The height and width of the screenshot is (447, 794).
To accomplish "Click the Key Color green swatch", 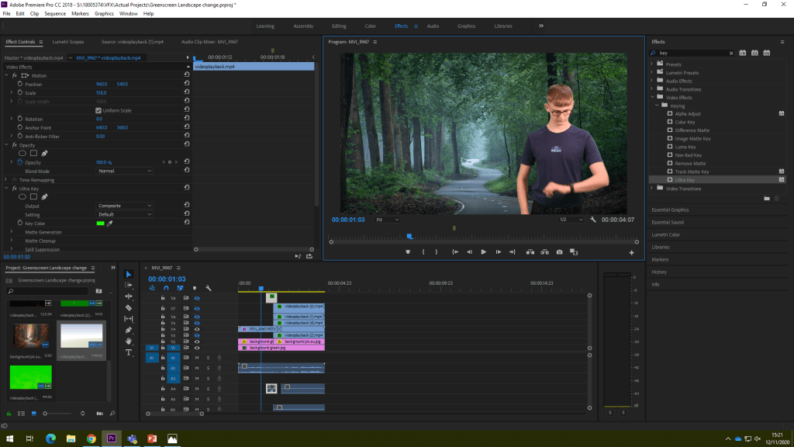I will (100, 223).
